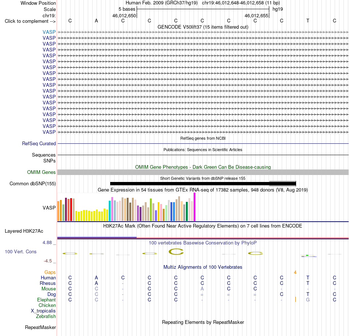Click the chr19: ruler label
This screenshot has height=336, width=349.
coord(49,15)
